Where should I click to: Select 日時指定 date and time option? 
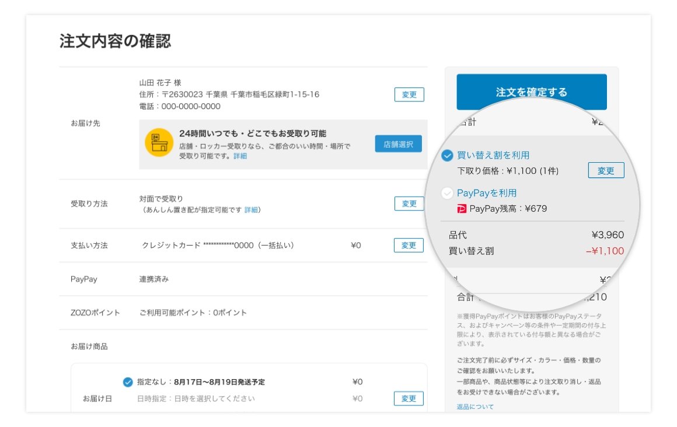tap(196, 398)
